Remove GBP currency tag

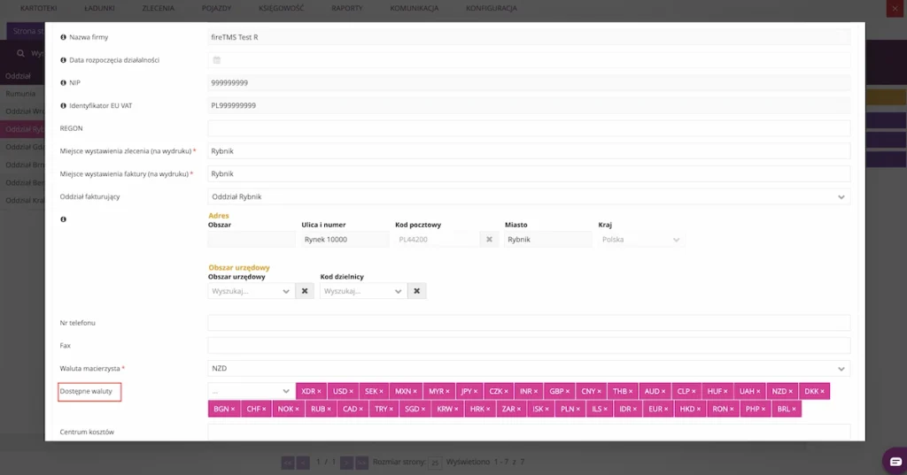[x=568, y=392]
